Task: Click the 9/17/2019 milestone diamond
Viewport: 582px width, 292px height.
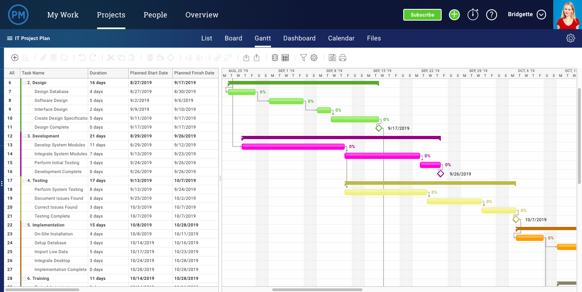Action: pos(379,128)
